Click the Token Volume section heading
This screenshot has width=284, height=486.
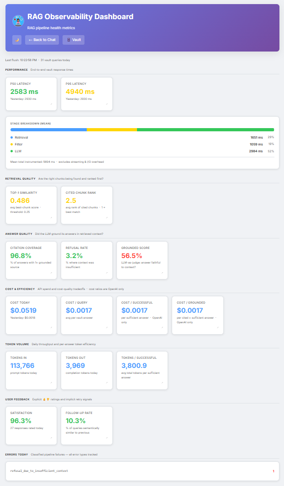tap(17, 344)
